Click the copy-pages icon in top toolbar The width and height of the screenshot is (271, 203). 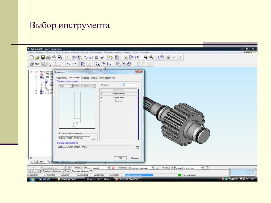click(x=60, y=58)
